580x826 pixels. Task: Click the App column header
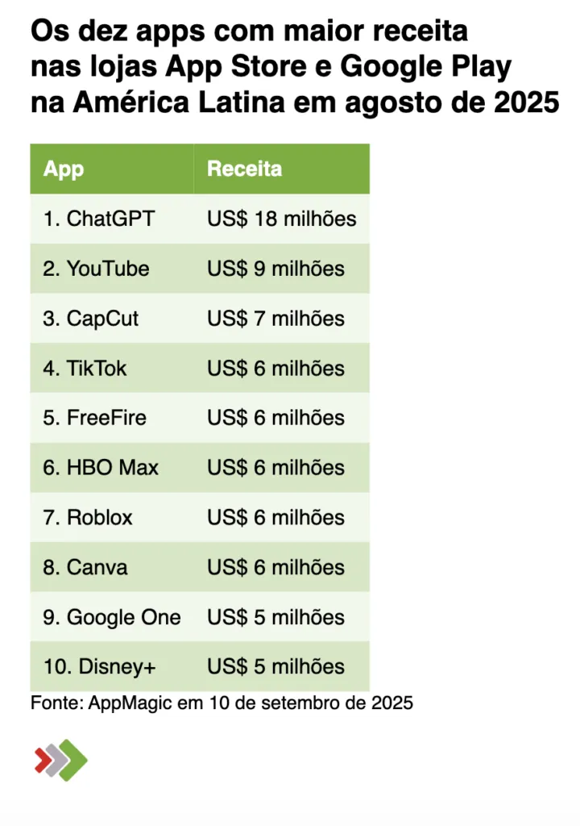(x=63, y=169)
